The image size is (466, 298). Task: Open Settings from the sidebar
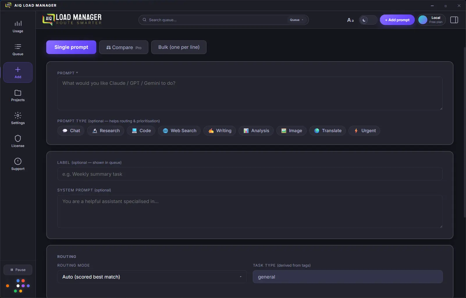18,118
